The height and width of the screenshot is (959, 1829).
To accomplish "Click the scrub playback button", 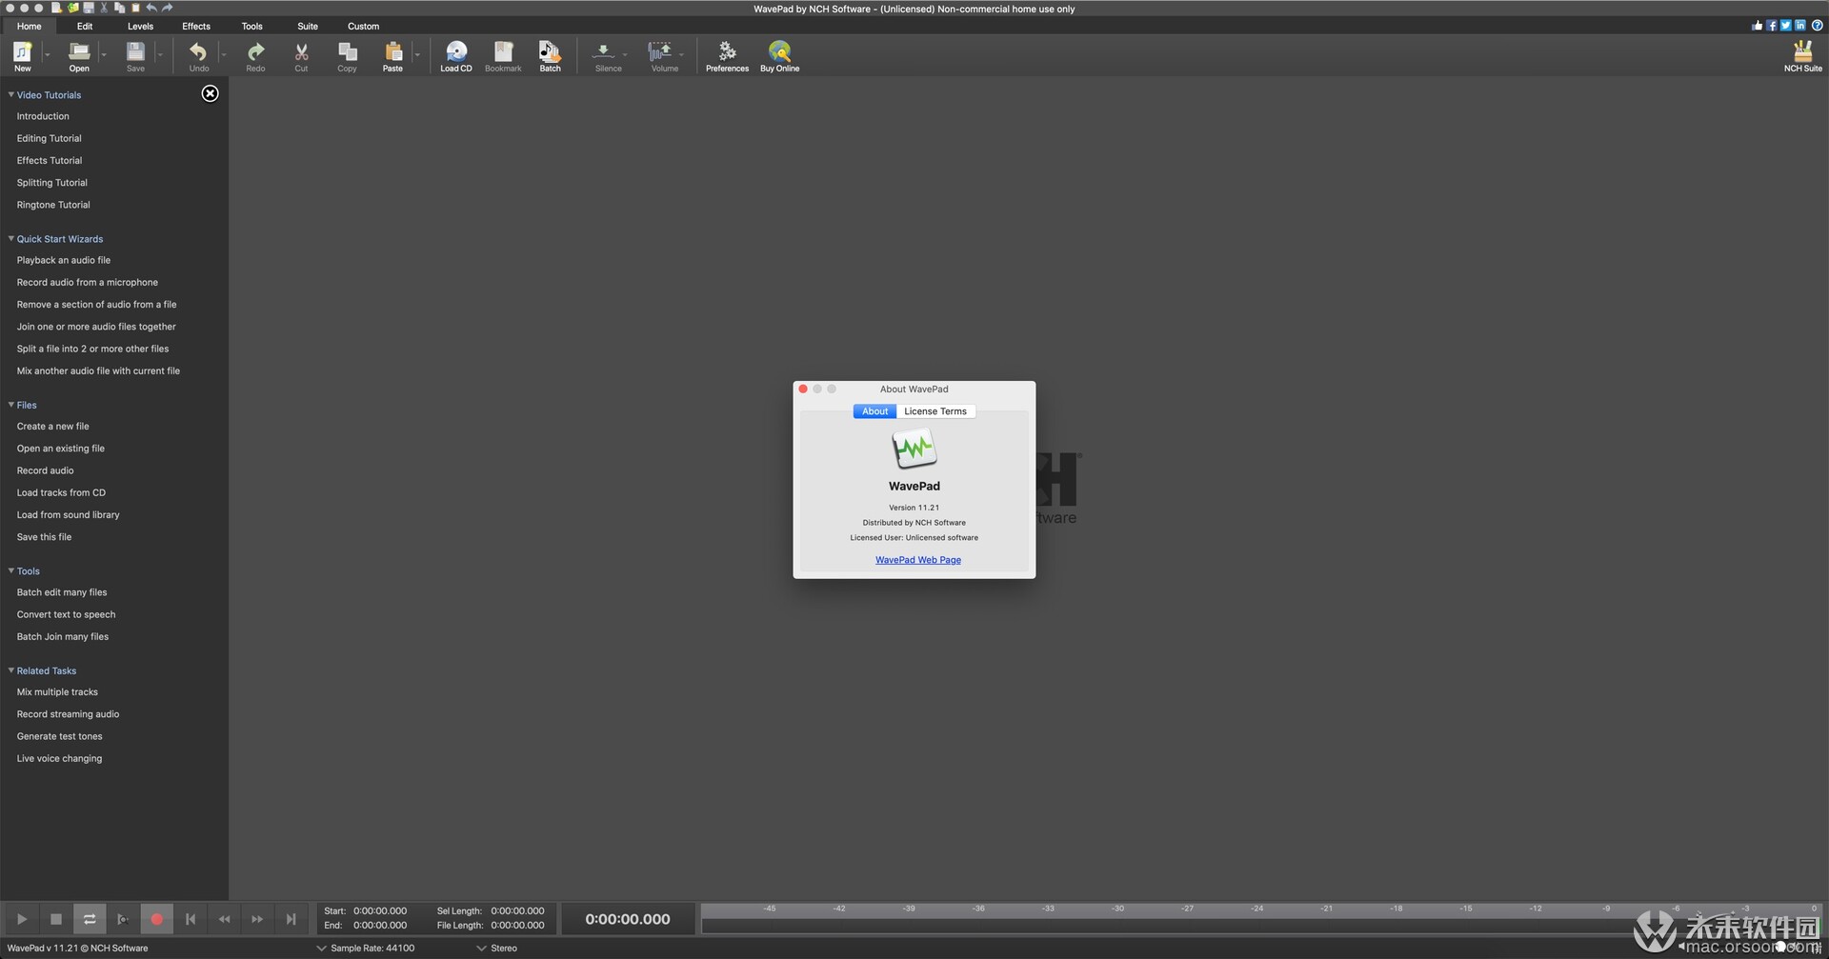I will pos(123,919).
